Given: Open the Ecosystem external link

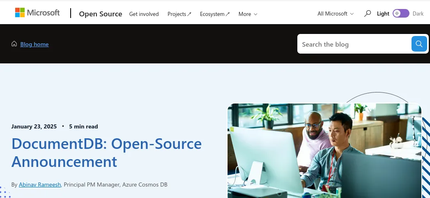Looking at the screenshot, I should 215,14.
